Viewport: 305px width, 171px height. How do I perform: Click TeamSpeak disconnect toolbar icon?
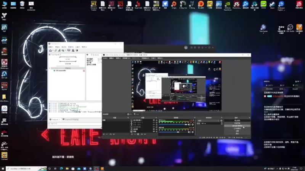tap(56, 51)
